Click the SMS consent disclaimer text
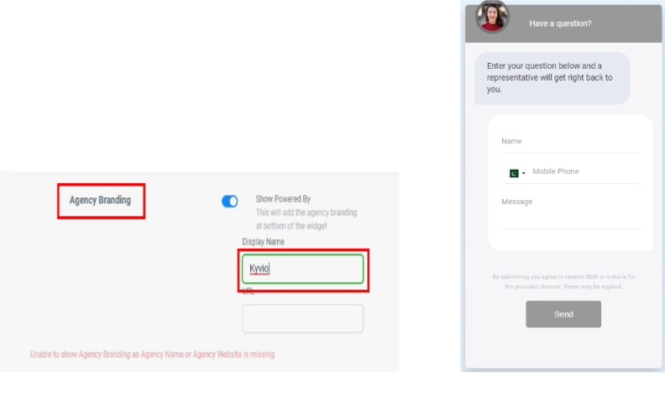The width and height of the screenshot is (665, 409). [x=563, y=281]
